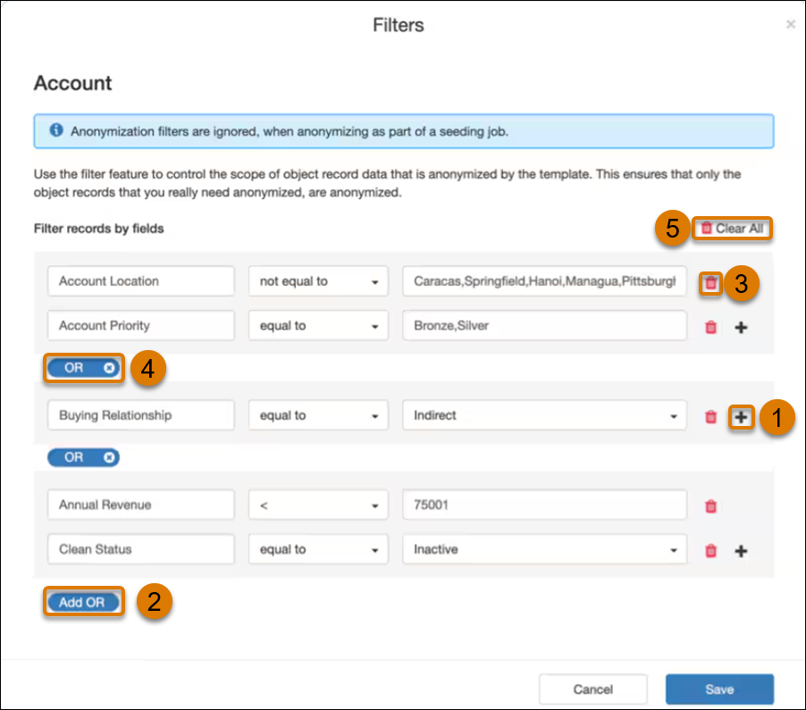
Task: Add condition after the Clean Status row
Action: pyautogui.click(x=741, y=551)
